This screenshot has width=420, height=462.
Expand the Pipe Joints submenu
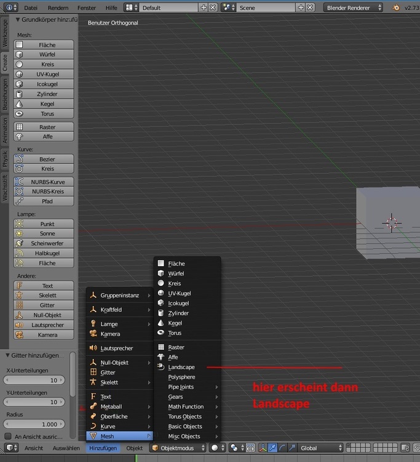188,387
